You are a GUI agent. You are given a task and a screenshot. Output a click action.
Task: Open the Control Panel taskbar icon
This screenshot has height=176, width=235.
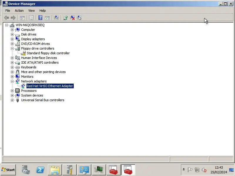click(84, 170)
